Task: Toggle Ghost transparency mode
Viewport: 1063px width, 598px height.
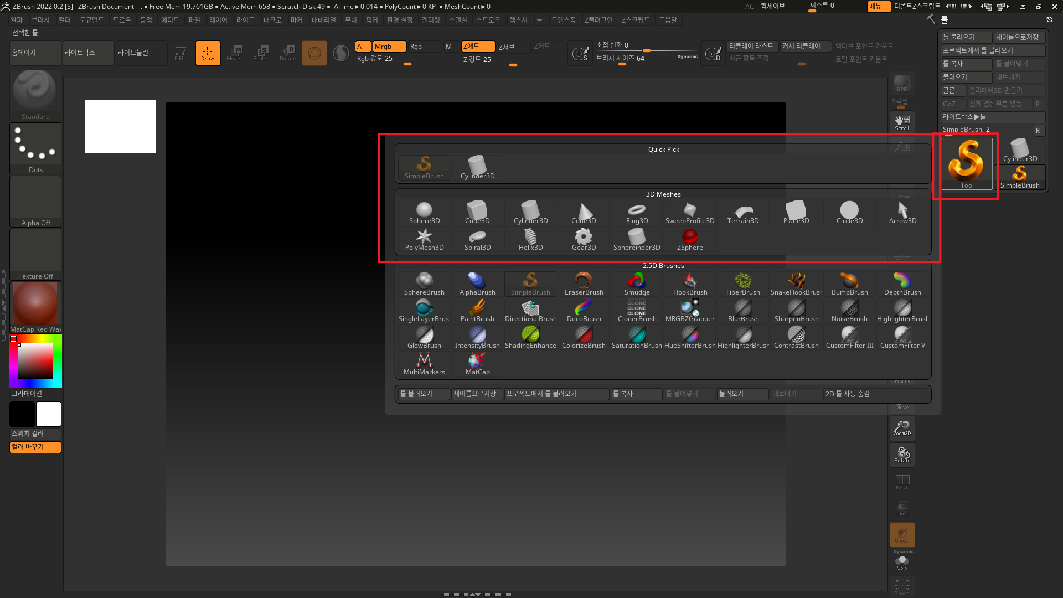Action: click(902, 535)
